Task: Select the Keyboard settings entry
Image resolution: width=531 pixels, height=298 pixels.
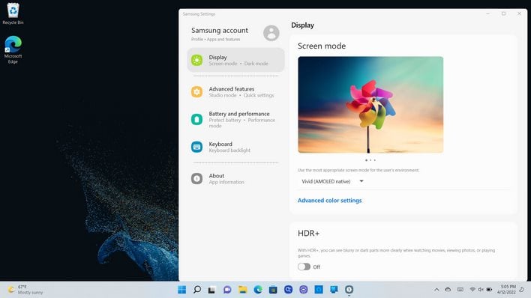Action: pos(236,147)
